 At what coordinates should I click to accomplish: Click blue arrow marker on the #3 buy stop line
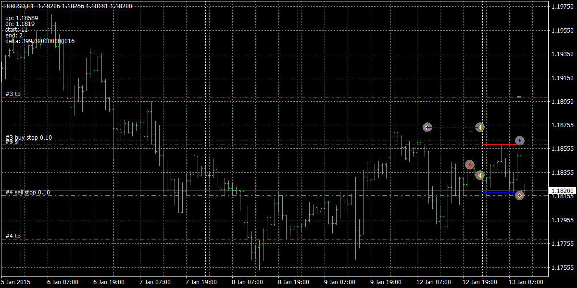520,141
